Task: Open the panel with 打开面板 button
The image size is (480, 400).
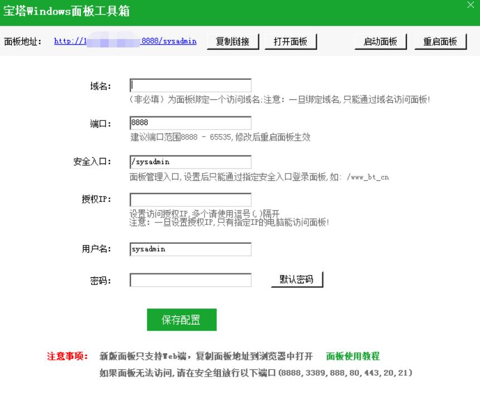Action: pyautogui.click(x=290, y=41)
